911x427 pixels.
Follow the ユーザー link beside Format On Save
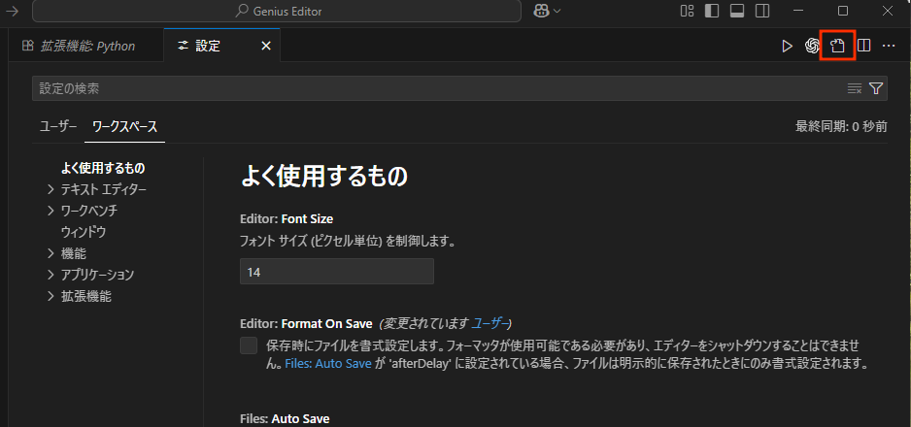click(x=489, y=323)
